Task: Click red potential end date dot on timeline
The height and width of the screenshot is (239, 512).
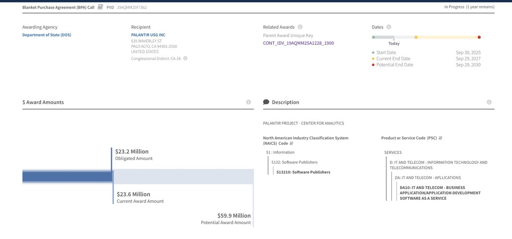Action: [x=479, y=37]
